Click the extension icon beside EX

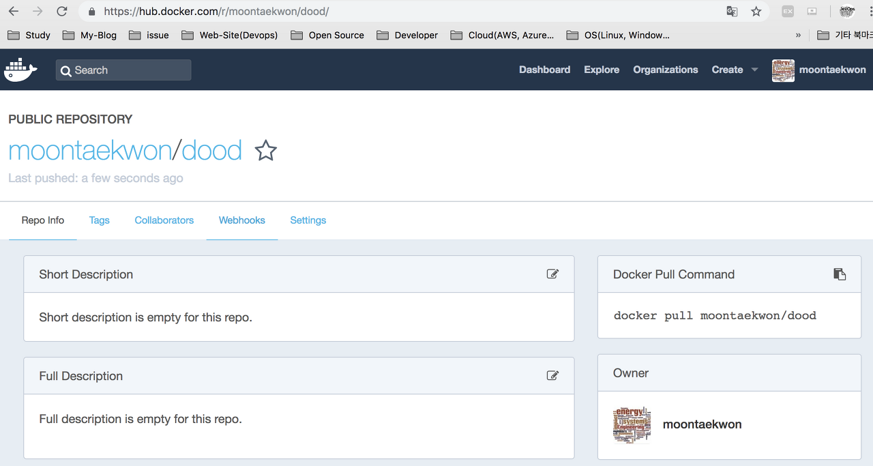point(812,12)
